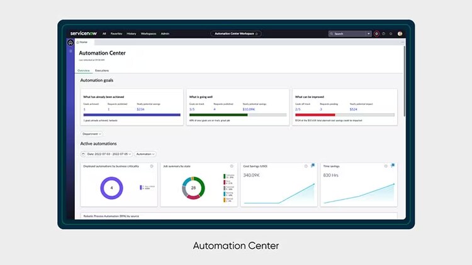Click the Automation Center Workspace pill

[x=236, y=34]
